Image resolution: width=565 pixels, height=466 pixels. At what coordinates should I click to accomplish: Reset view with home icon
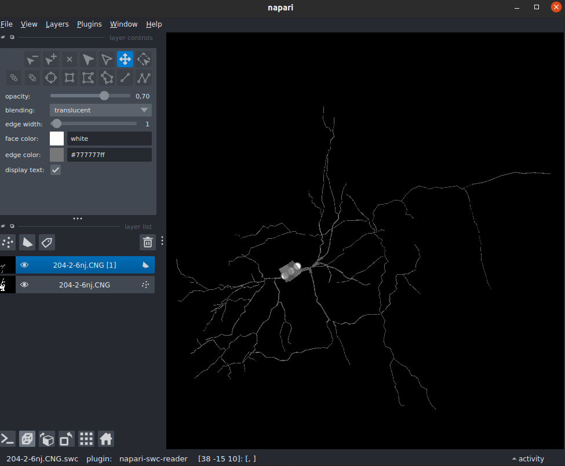(x=105, y=439)
